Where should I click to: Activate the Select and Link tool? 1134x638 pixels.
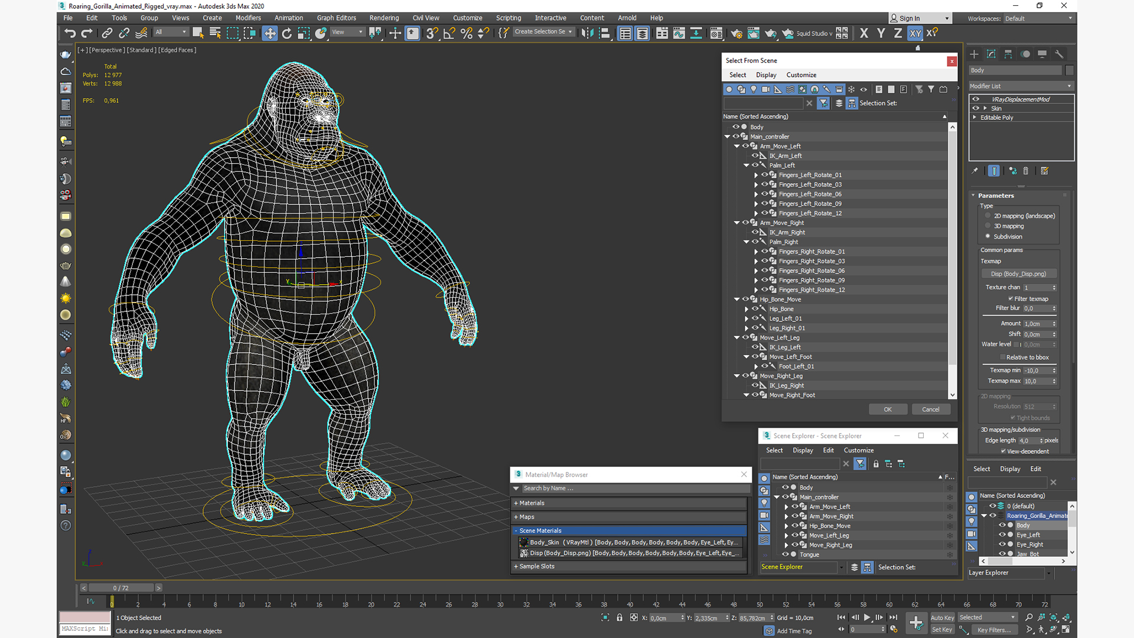pyautogui.click(x=107, y=33)
